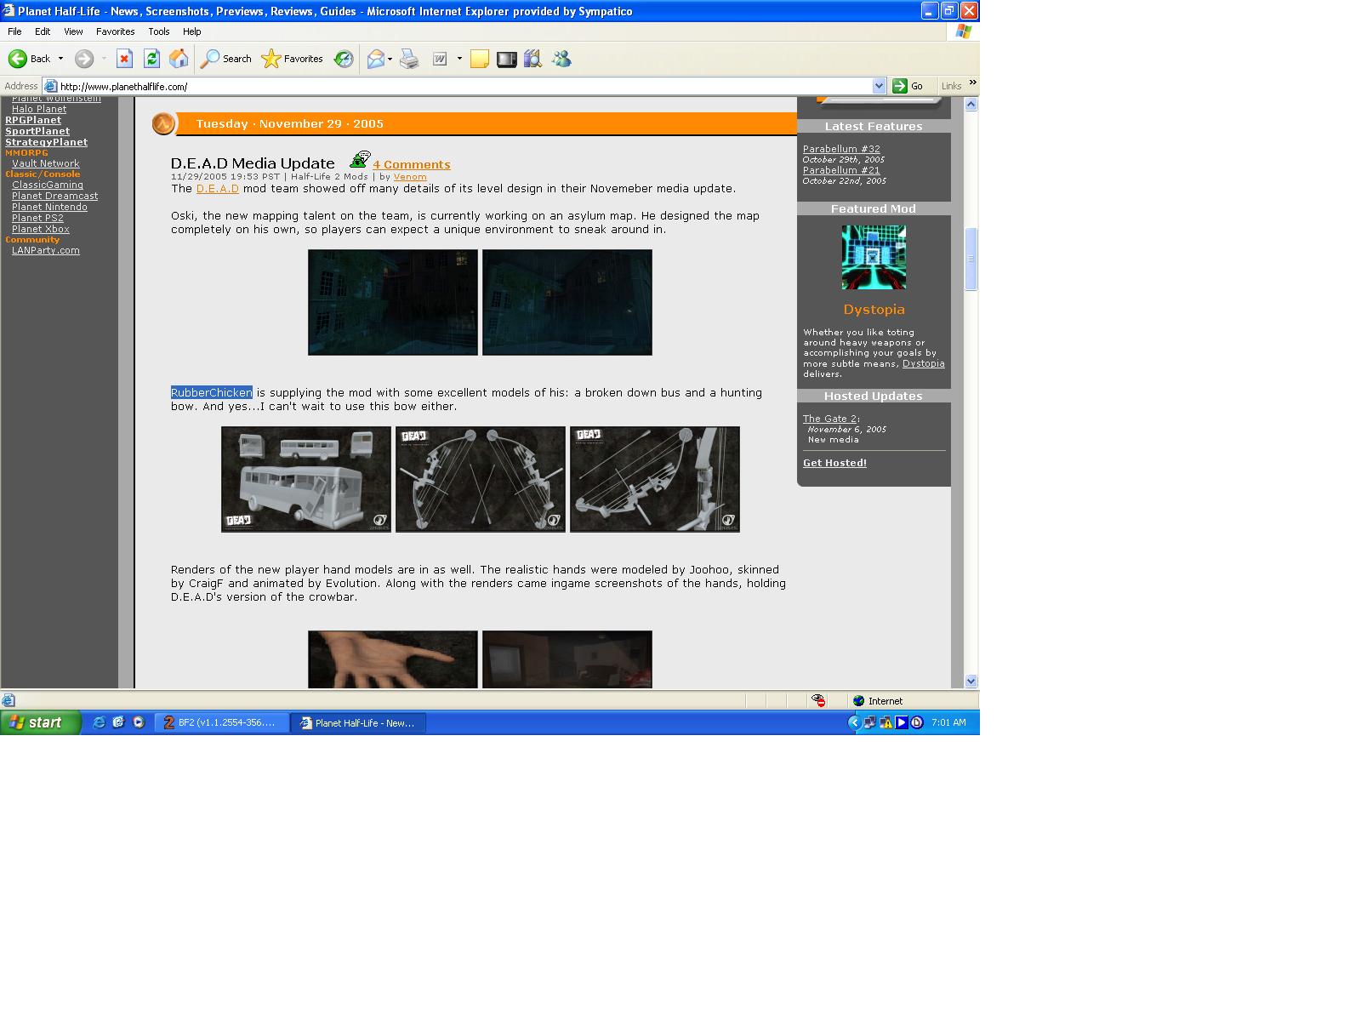Open the Help menu
Image resolution: width=1361 pixels, height=1021 pixels.
(x=192, y=31)
